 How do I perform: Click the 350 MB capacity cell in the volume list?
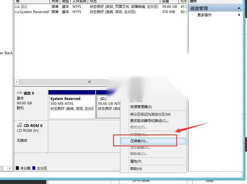click(x=168, y=12)
